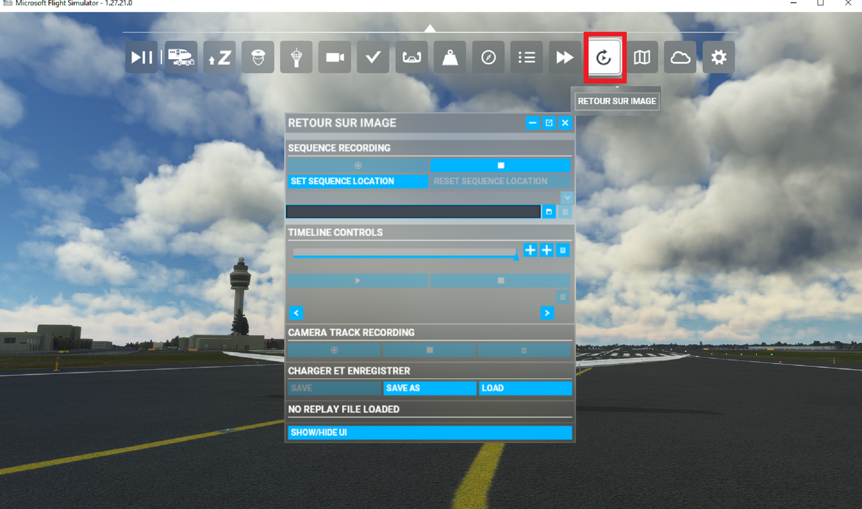Click the fast-forward sim rate icon
The image size is (862, 509).
coord(565,57)
